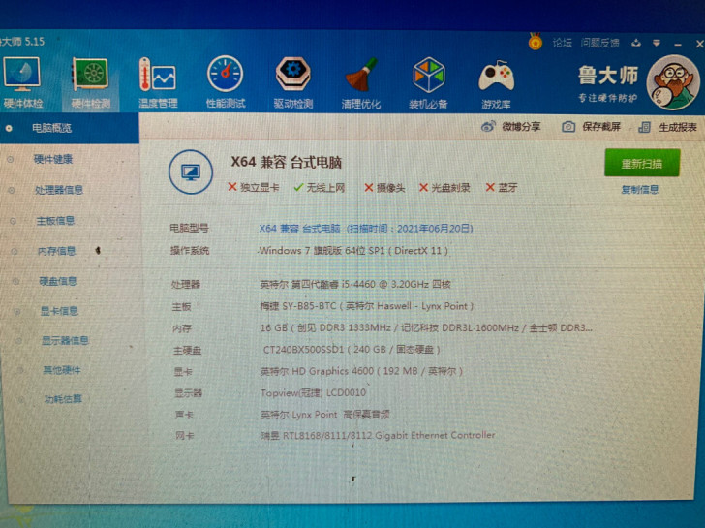Screen dimensions: 705x528
Task: Click the i5-4460 processor text
Action: [x=355, y=284]
